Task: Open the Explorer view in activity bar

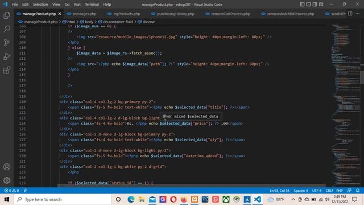Action: point(7,15)
